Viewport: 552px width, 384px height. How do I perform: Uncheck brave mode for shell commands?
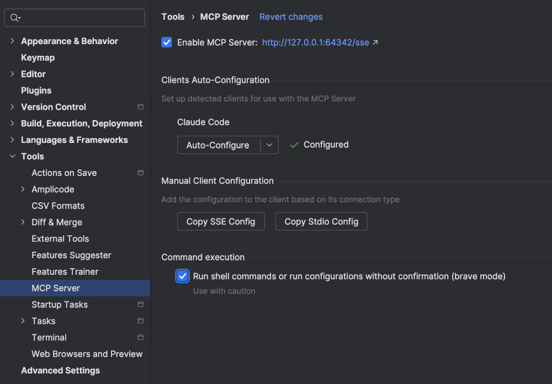182,276
